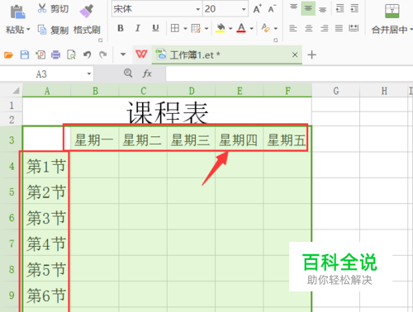Redo the last action
This screenshot has height=312, width=413.
[103, 55]
